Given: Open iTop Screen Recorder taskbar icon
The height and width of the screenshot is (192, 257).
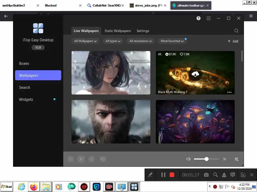Looking at the screenshot, I should click(109, 186).
